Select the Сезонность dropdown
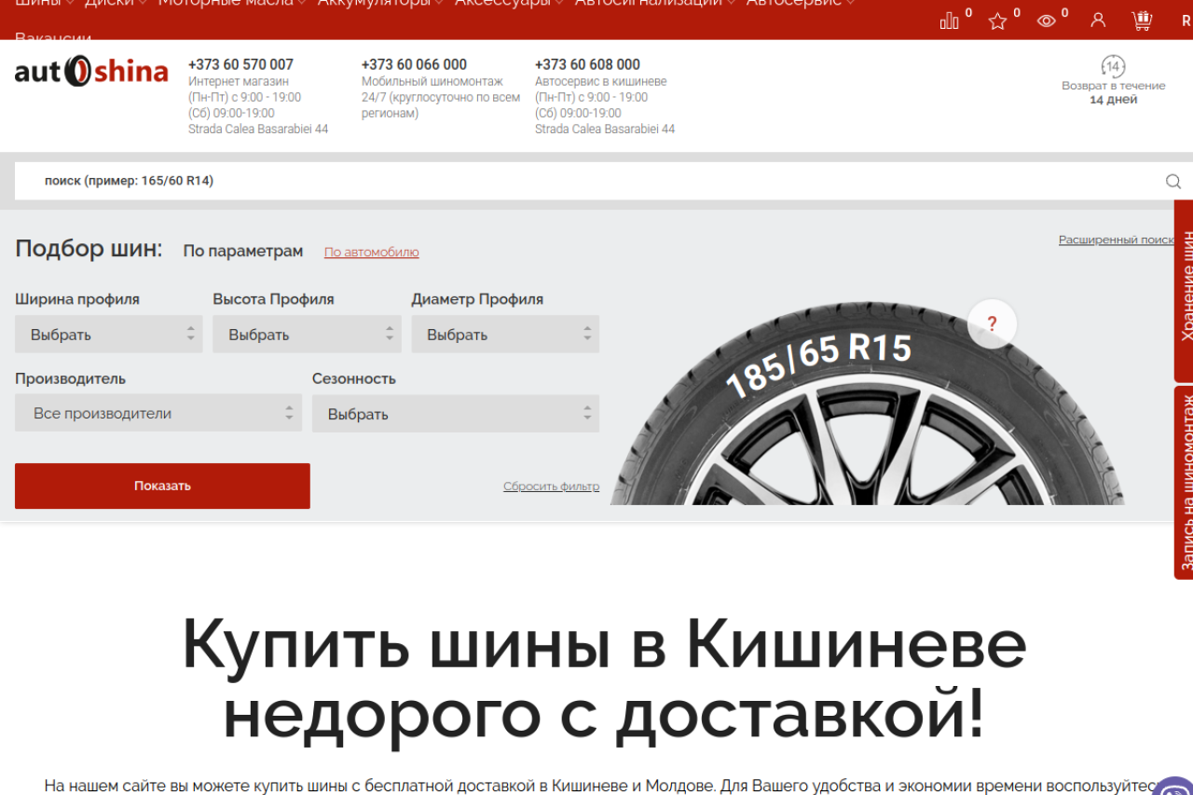This screenshot has height=795, width=1193. tap(455, 414)
